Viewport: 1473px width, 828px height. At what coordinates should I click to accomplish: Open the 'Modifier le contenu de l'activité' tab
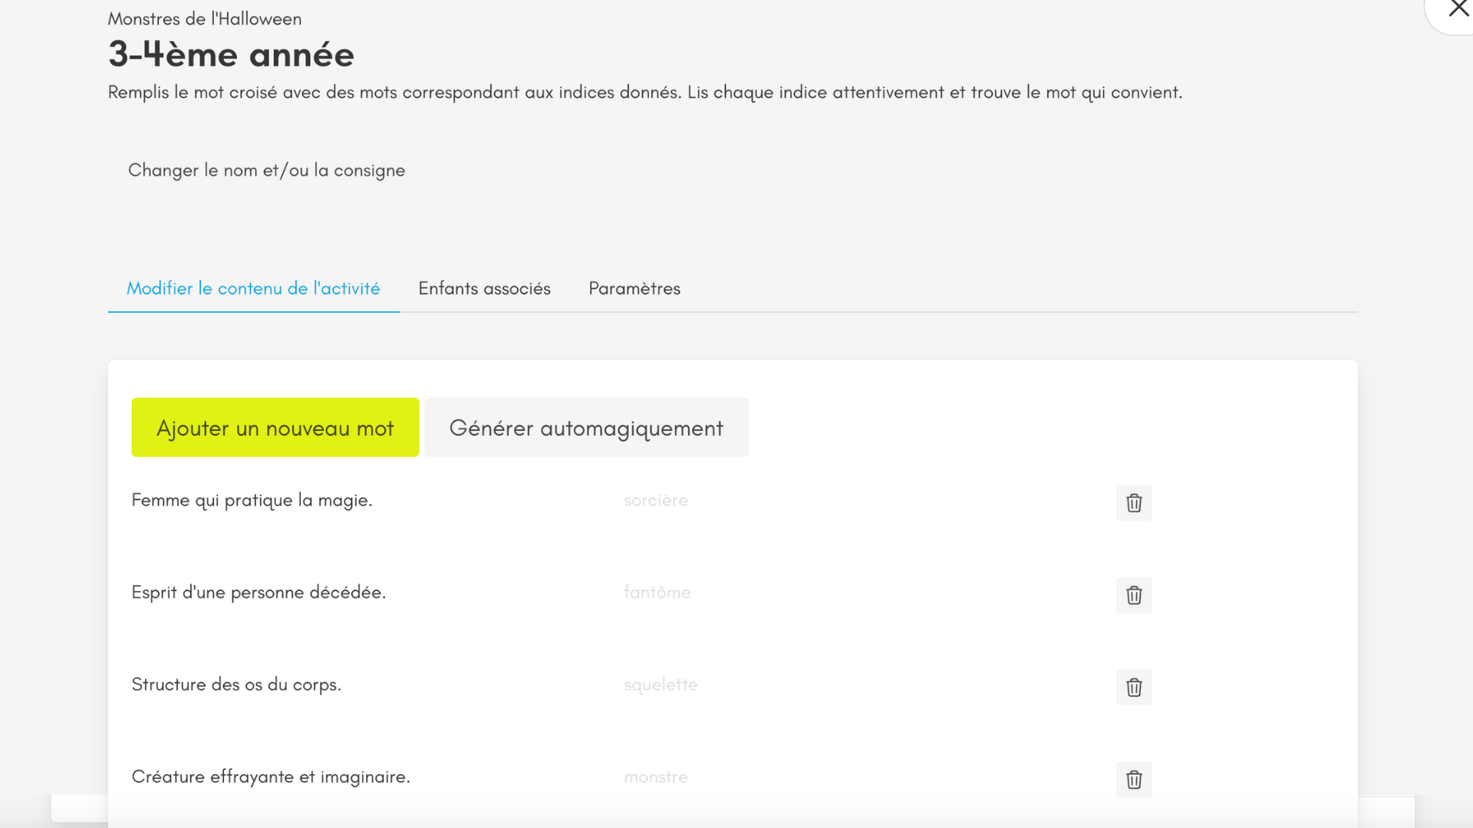pyautogui.click(x=253, y=288)
